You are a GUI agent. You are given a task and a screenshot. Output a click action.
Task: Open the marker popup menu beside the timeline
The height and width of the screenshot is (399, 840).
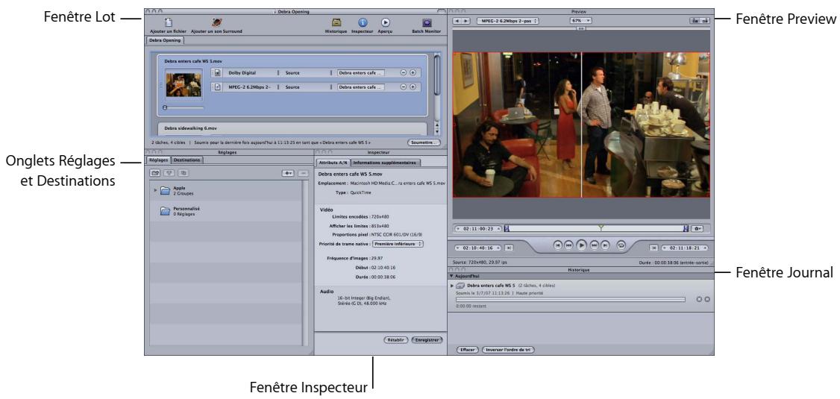click(697, 229)
